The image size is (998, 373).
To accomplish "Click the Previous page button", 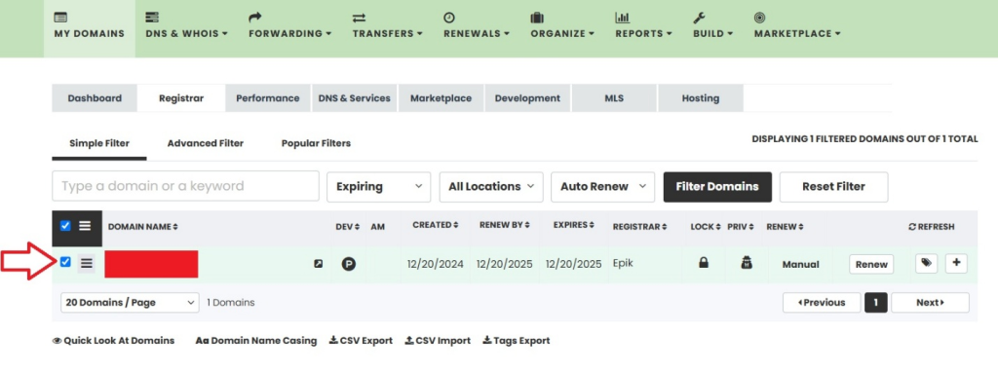I will point(822,302).
